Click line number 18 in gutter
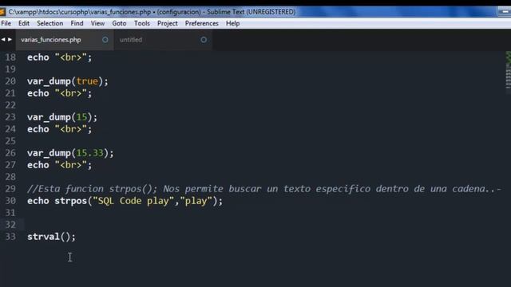 coord(10,57)
